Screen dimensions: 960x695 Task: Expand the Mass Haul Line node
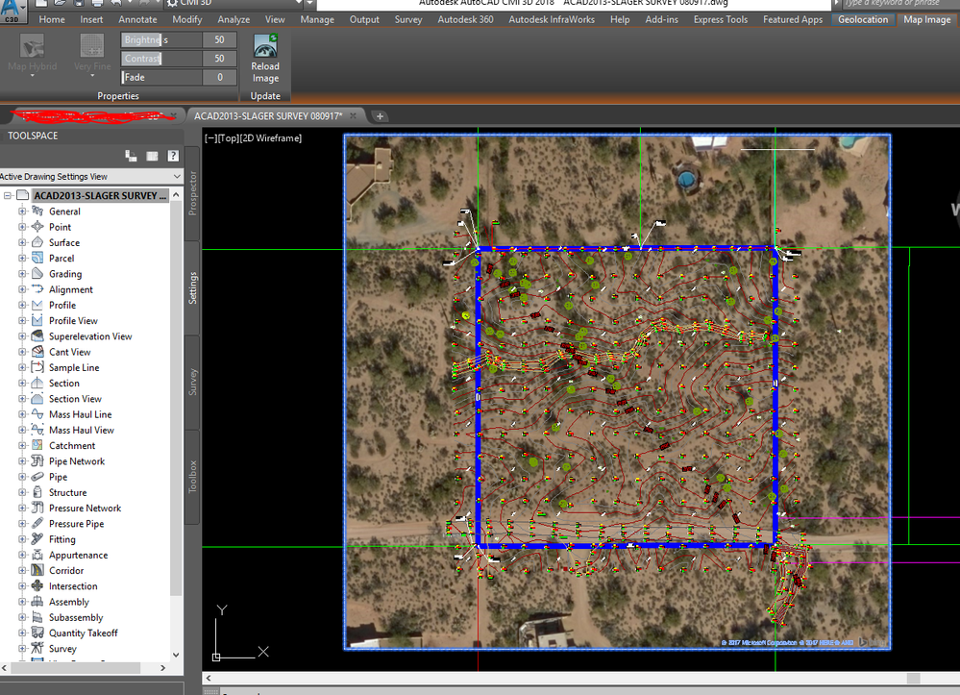[x=22, y=414]
